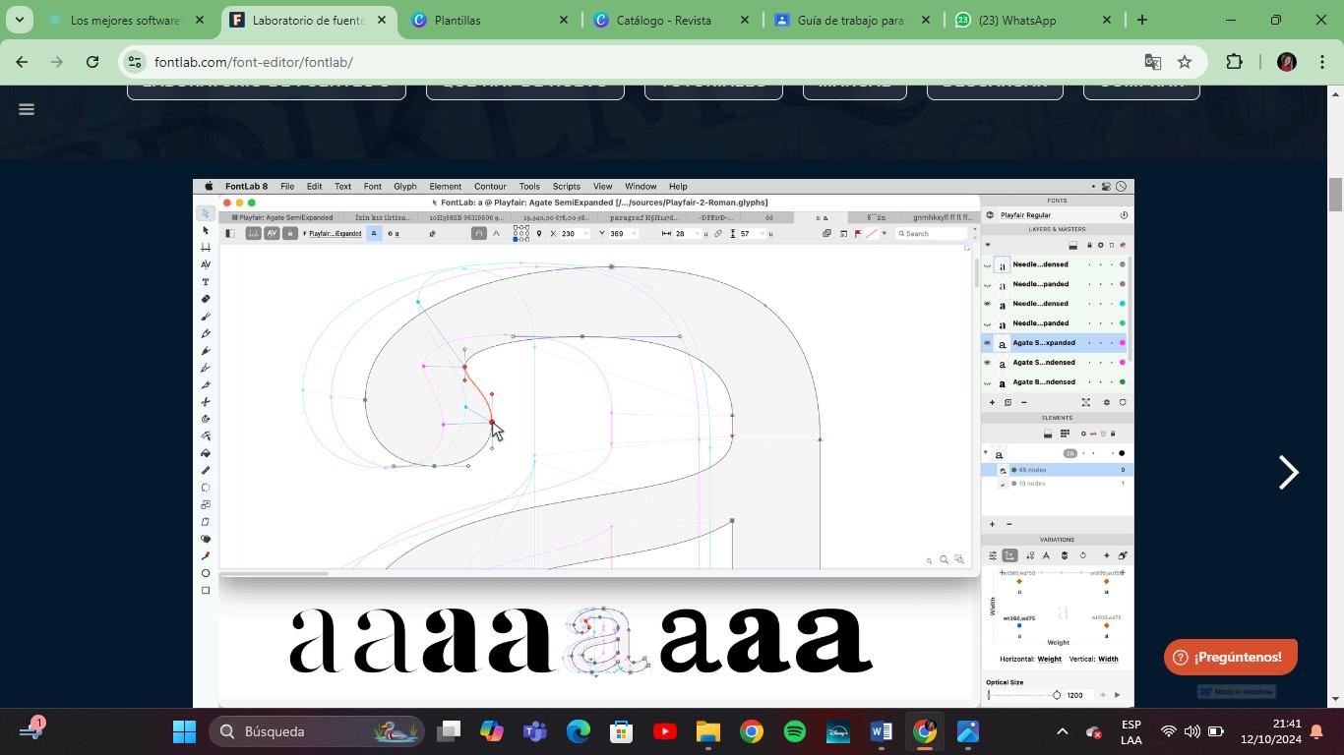
Task: Toggle visibility of first Needle...panded layer
Action: [x=988, y=284]
